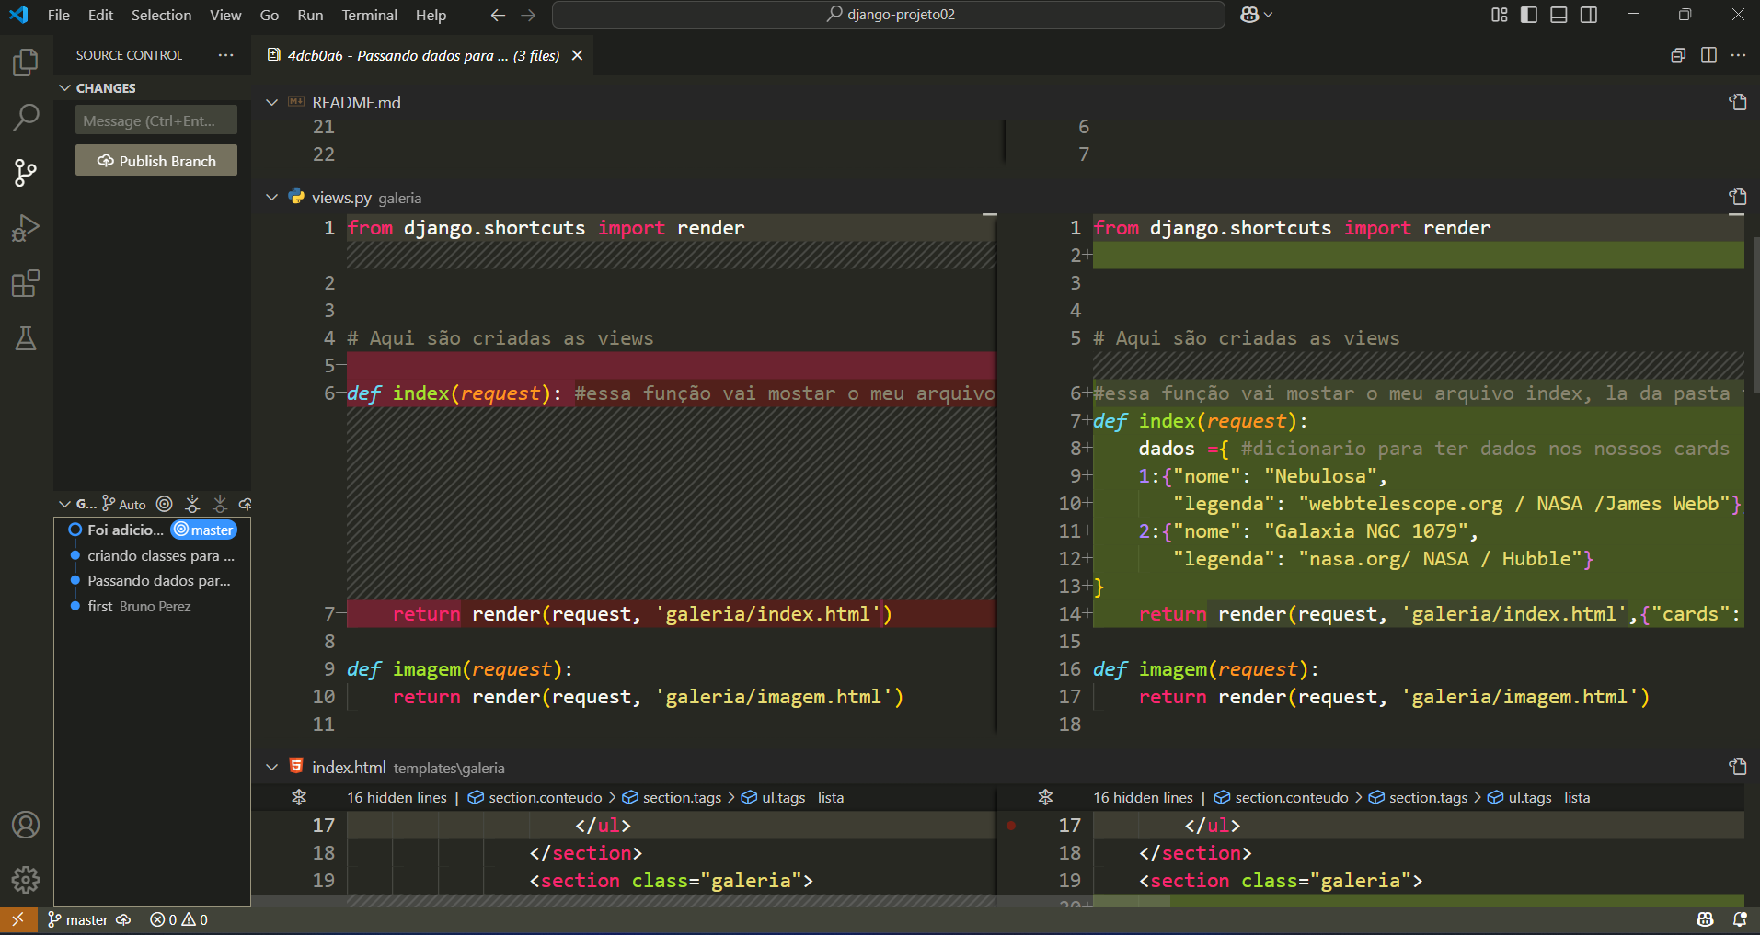Collapse README.md diff section
Viewport: 1760px width, 935px height.
(271, 102)
